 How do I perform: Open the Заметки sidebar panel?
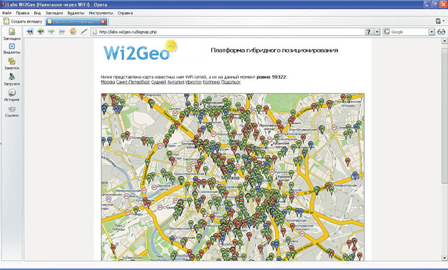click(x=12, y=64)
